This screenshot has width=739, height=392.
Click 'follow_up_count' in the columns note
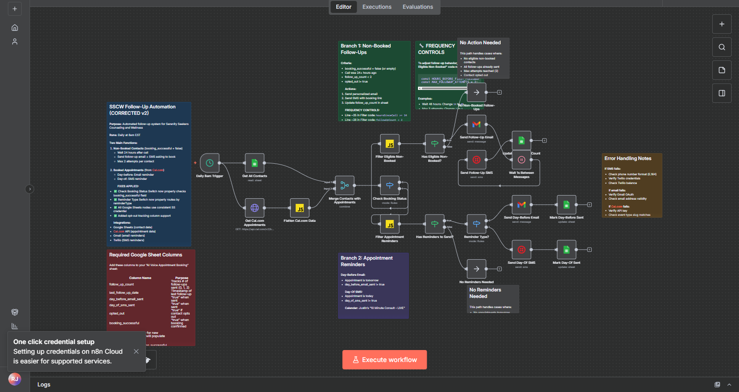point(121,285)
